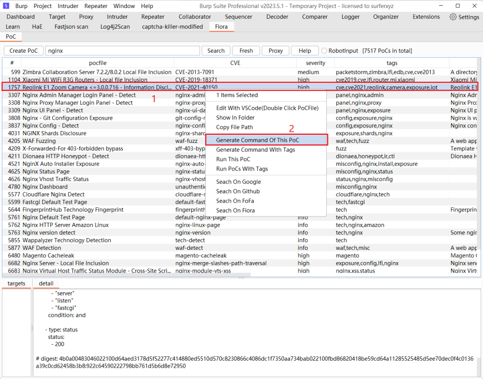Switch to the targets tab
The image size is (483, 379).
point(17,283)
